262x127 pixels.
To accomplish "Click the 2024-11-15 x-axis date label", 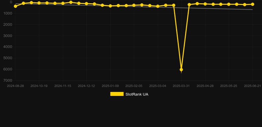I will pyautogui.click(x=63, y=86).
